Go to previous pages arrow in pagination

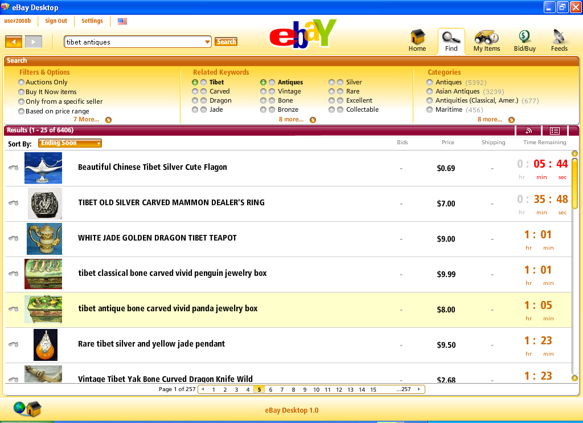tap(203, 389)
